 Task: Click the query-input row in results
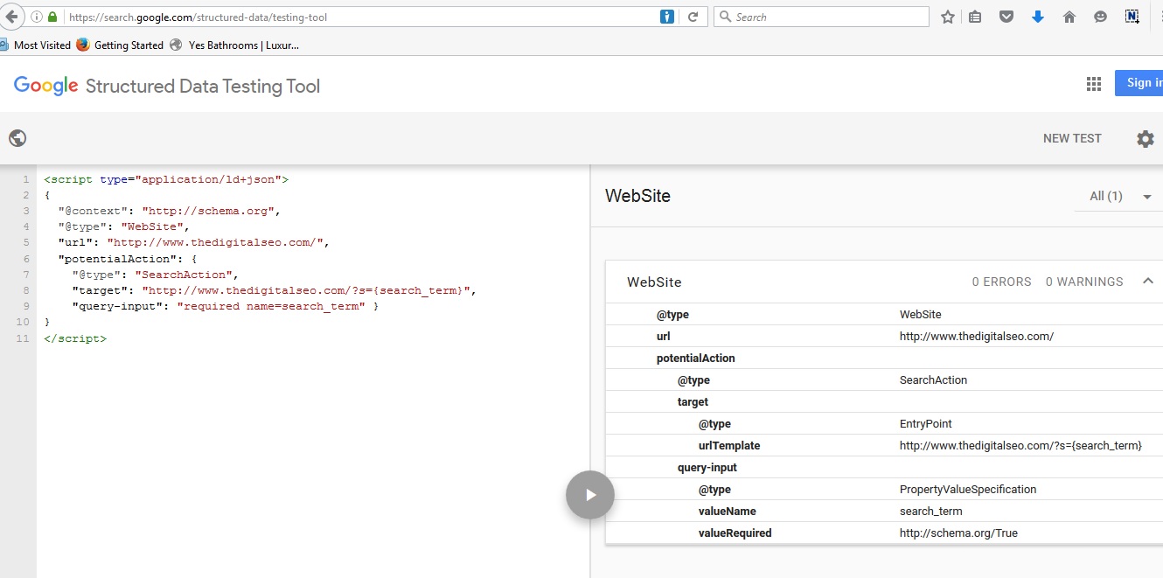coord(883,467)
